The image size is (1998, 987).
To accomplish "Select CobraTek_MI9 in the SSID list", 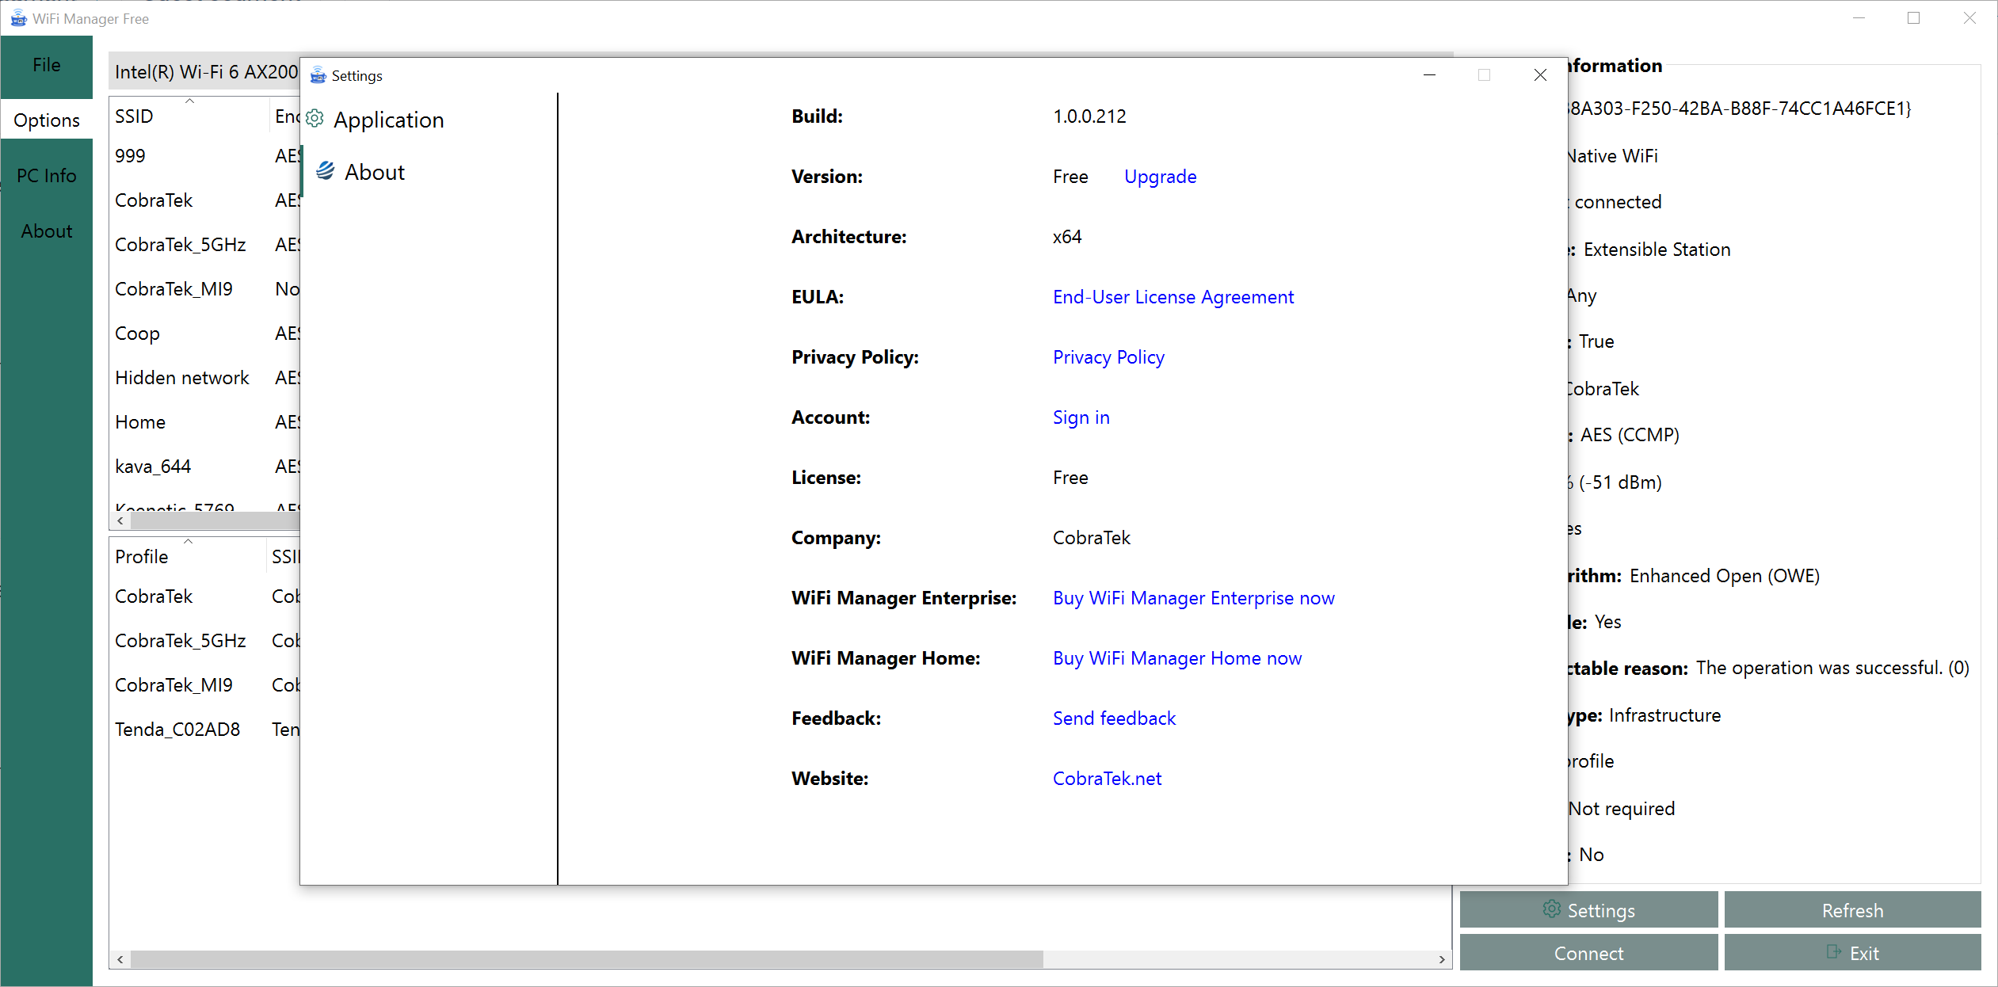I will tap(204, 289).
